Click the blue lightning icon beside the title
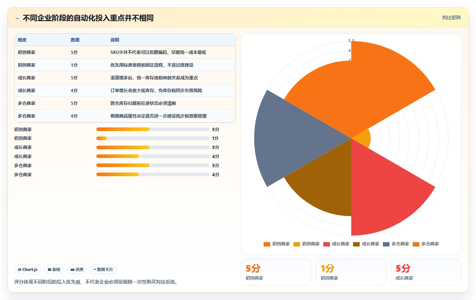The height and width of the screenshot is (300, 476). 17,18
